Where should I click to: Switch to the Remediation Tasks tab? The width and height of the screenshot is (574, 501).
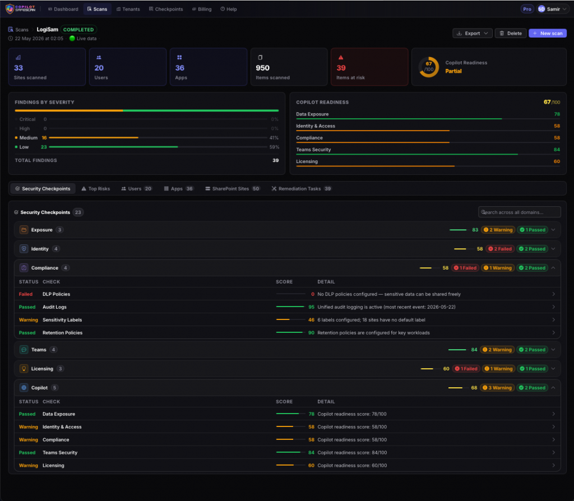pos(301,188)
